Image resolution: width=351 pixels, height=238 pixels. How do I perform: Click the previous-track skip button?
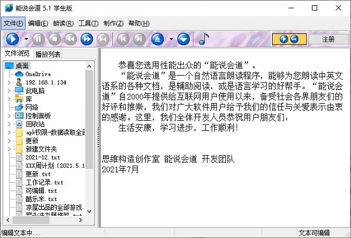tap(123, 39)
